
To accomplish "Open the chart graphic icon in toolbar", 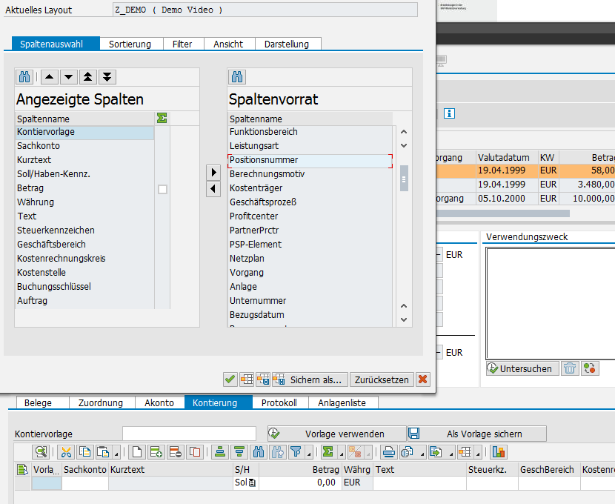I will coord(498,451).
